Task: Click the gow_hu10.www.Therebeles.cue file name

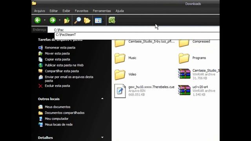Action: 151,87
